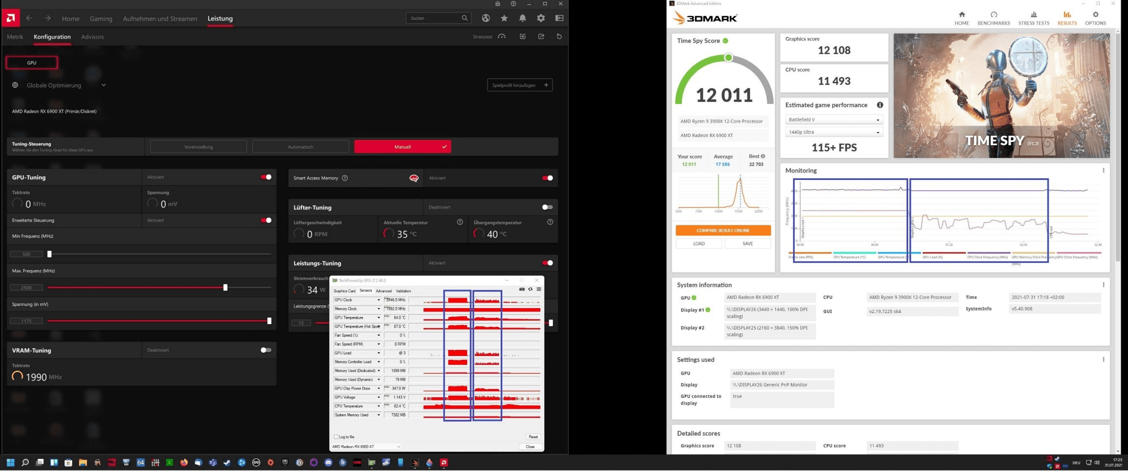Open Firefox from the taskbar
The width and height of the screenshot is (1128, 471).
pos(183,463)
